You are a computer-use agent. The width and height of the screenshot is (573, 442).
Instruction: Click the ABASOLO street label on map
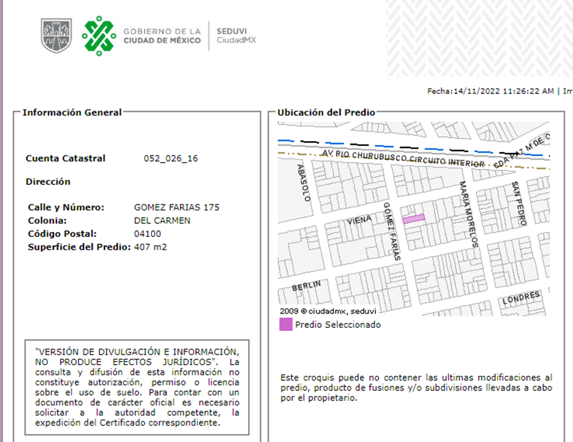point(303,183)
